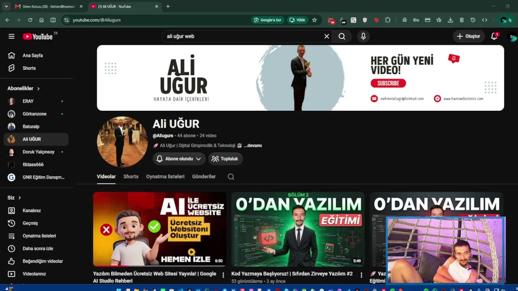
Task: Switch to the Videolar tab
Action: (x=106, y=177)
